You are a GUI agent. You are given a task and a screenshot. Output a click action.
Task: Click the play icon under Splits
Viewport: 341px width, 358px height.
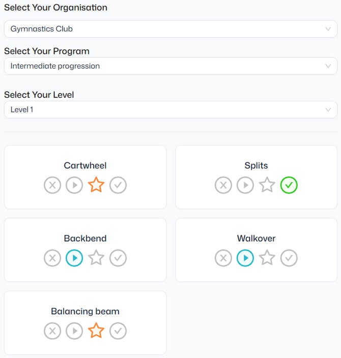245,185
